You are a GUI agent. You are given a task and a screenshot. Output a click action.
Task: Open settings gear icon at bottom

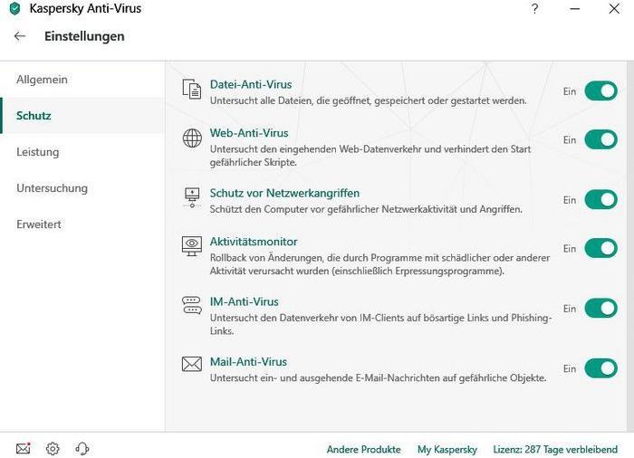coord(53,448)
